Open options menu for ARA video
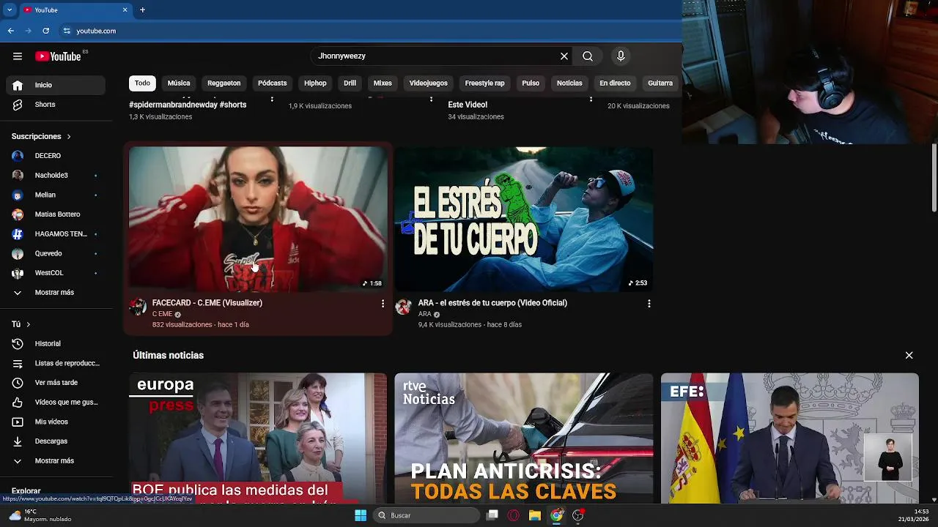 click(649, 303)
